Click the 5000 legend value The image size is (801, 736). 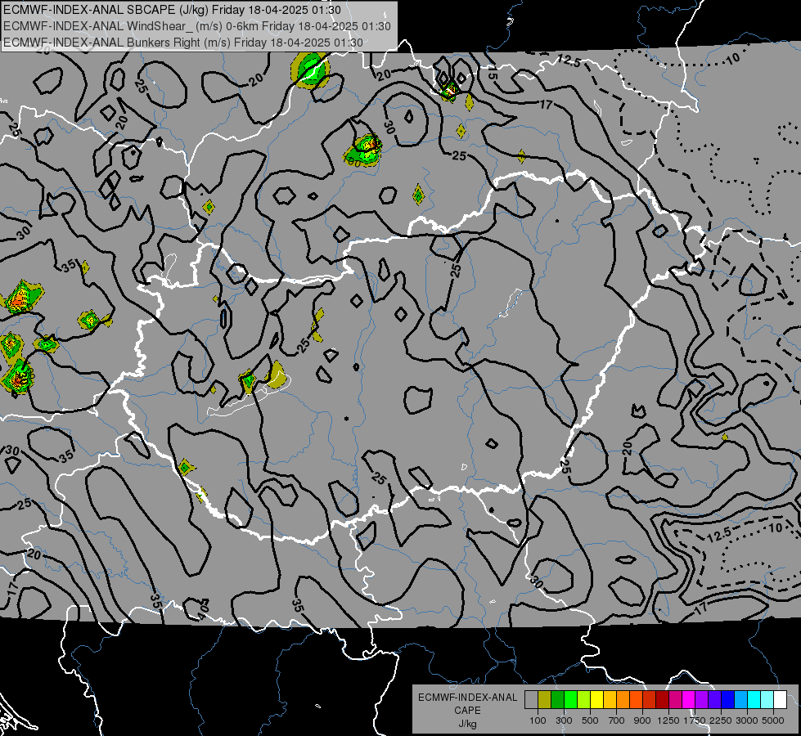773,720
